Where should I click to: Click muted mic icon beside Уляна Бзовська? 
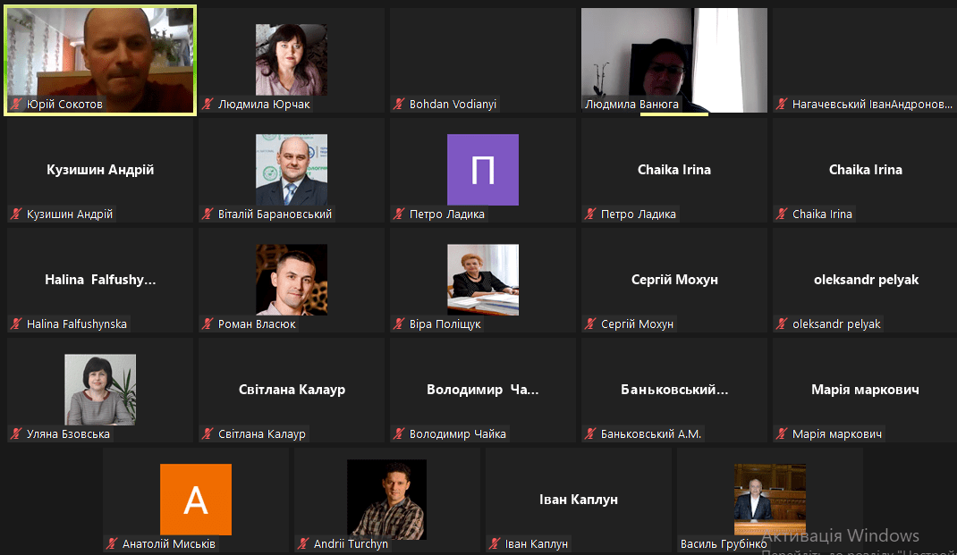[16, 434]
